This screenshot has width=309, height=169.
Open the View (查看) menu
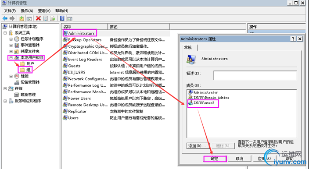[x=44, y=11]
